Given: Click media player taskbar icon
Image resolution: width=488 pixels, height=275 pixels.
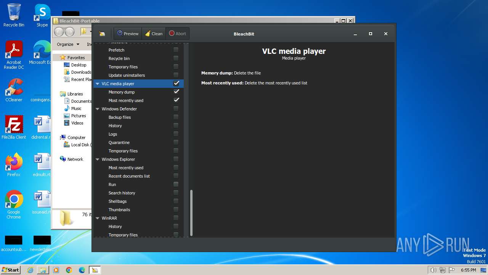Looking at the screenshot, I should pos(56,270).
